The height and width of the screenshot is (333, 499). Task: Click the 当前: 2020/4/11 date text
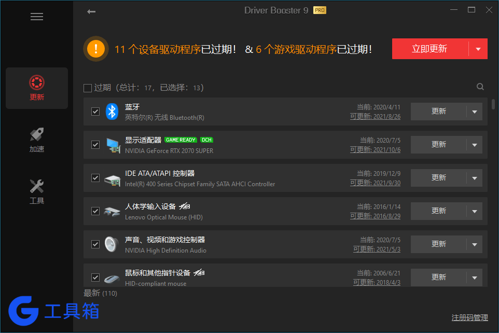pos(378,107)
